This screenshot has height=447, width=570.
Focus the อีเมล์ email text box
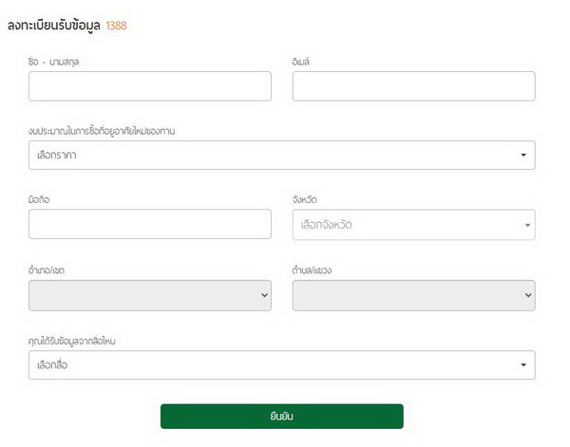coord(413,86)
